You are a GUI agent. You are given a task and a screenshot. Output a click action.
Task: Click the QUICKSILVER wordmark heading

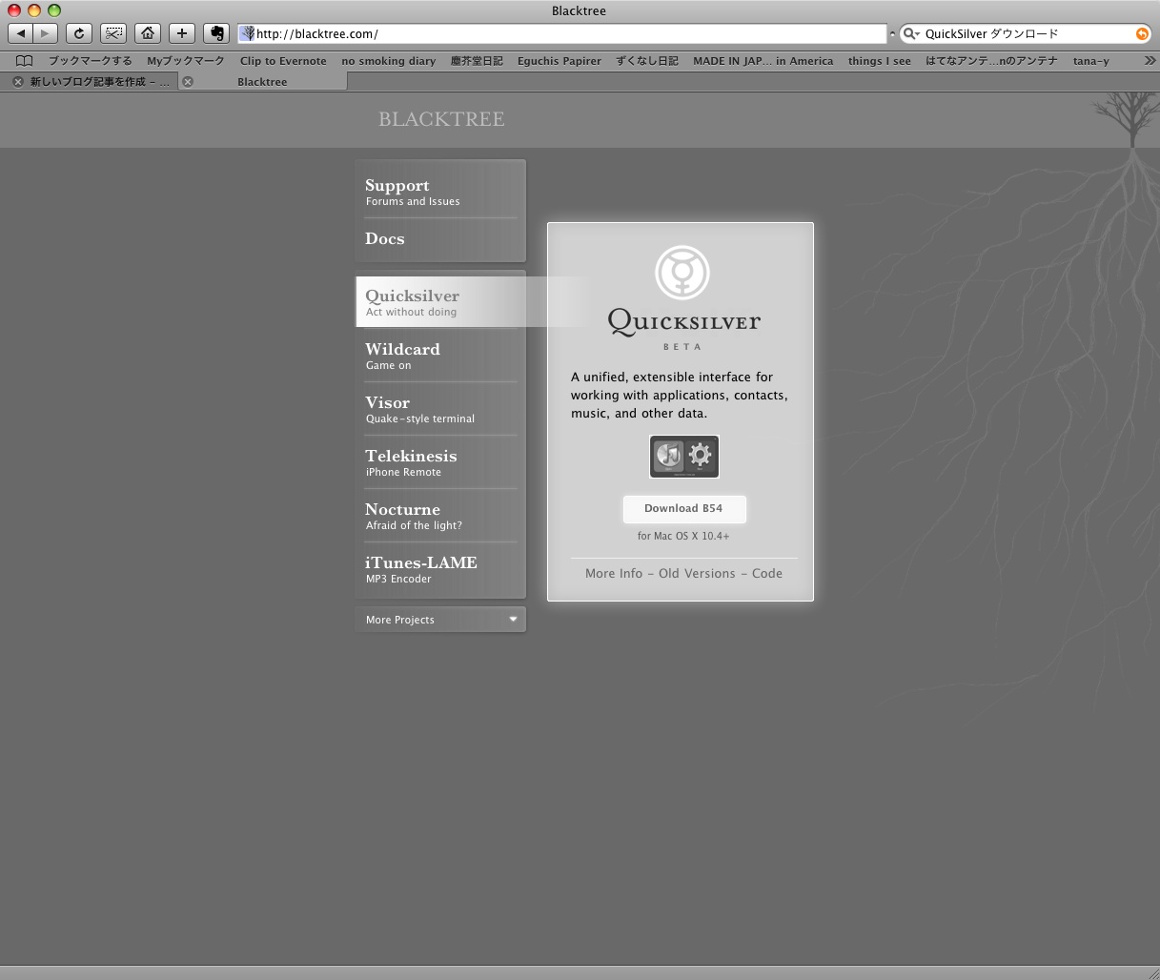coord(684,321)
